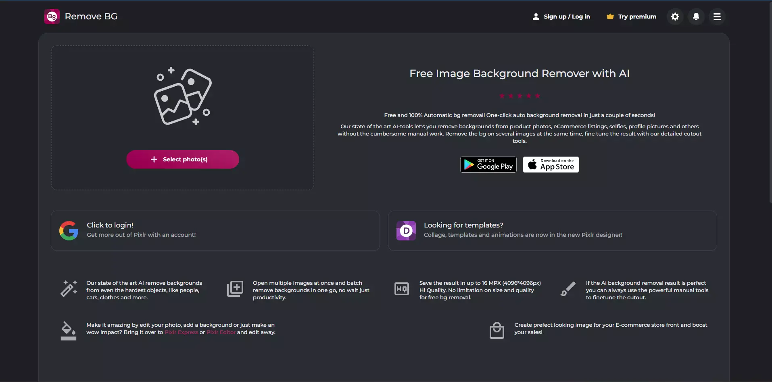This screenshot has height=382, width=772.
Task: Open notifications bell icon
Action: 696,17
